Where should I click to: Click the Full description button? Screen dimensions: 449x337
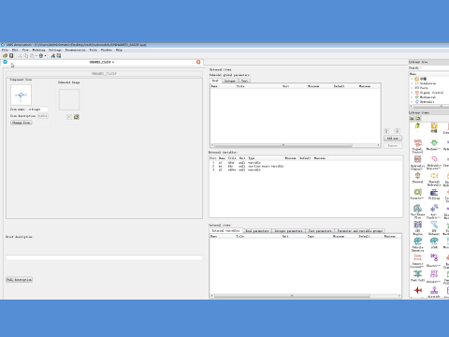tap(19, 280)
